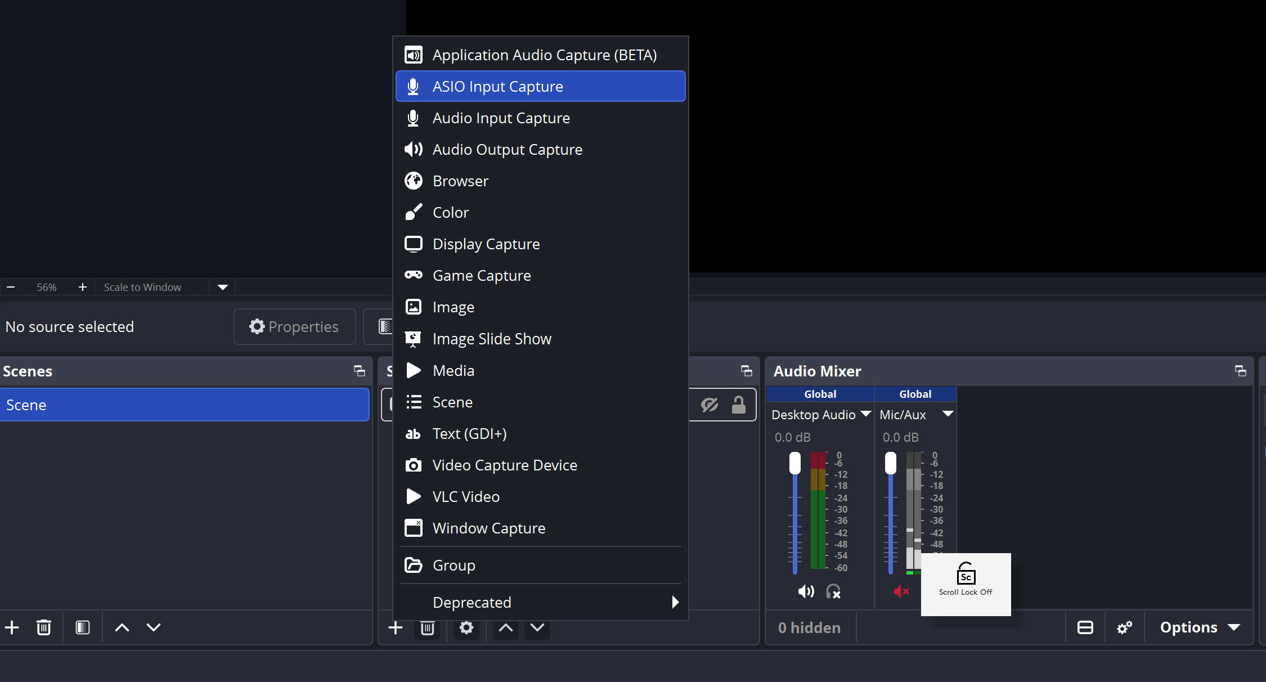Zoom in the preview with plus button
The height and width of the screenshot is (682, 1266).
click(83, 287)
